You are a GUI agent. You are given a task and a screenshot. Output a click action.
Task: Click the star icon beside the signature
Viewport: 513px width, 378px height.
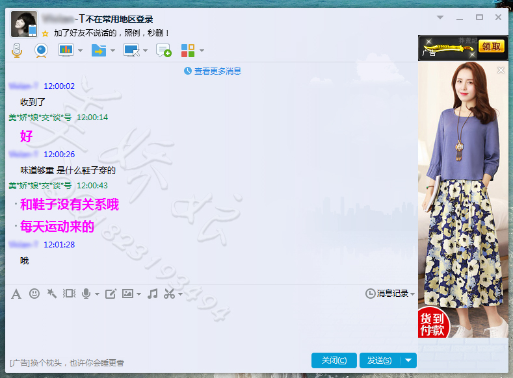coord(45,33)
